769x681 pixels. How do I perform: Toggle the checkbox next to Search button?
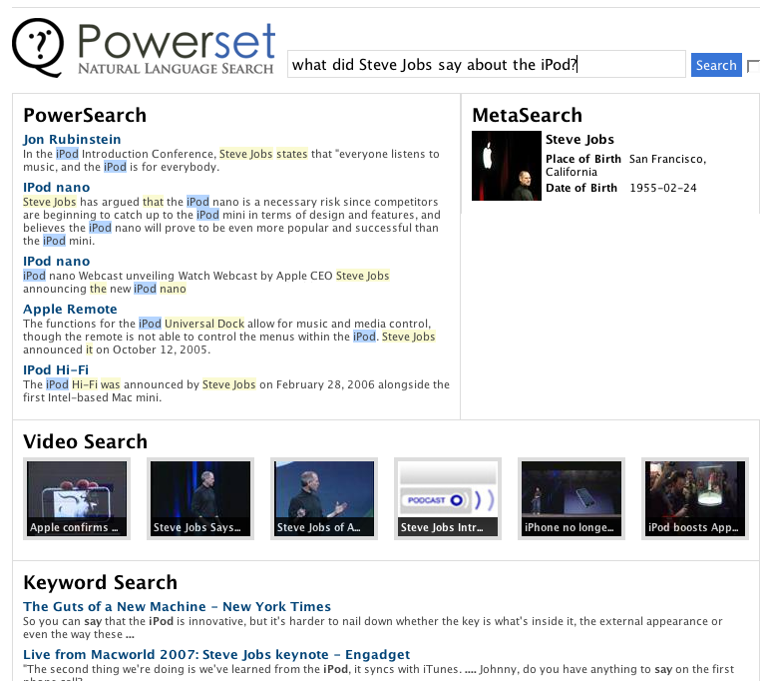tap(753, 66)
